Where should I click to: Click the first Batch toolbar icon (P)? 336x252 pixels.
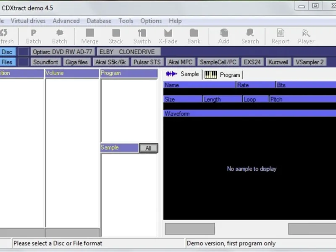pyautogui.click(x=34, y=37)
